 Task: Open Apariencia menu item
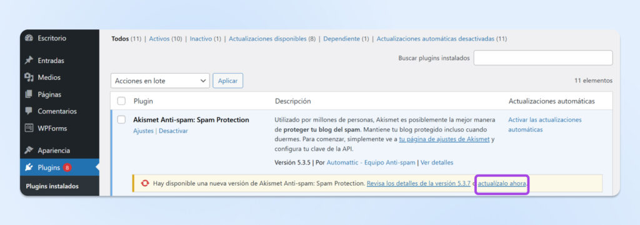pyautogui.click(x=54, y=150)
